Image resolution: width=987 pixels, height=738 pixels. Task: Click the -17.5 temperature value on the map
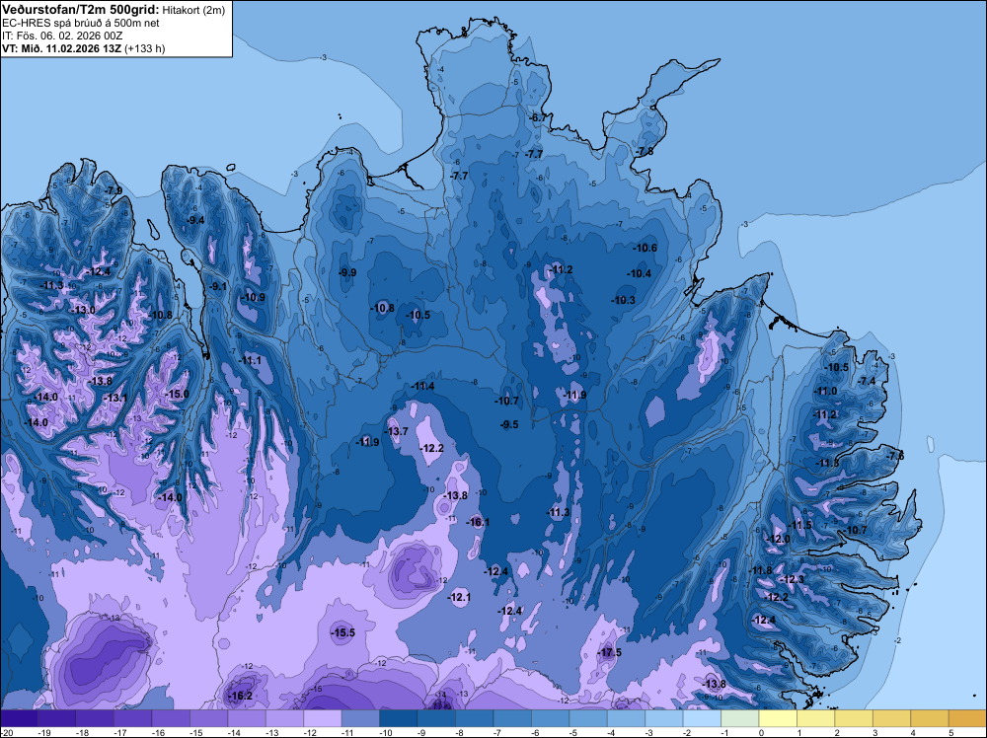coord(609,652)
